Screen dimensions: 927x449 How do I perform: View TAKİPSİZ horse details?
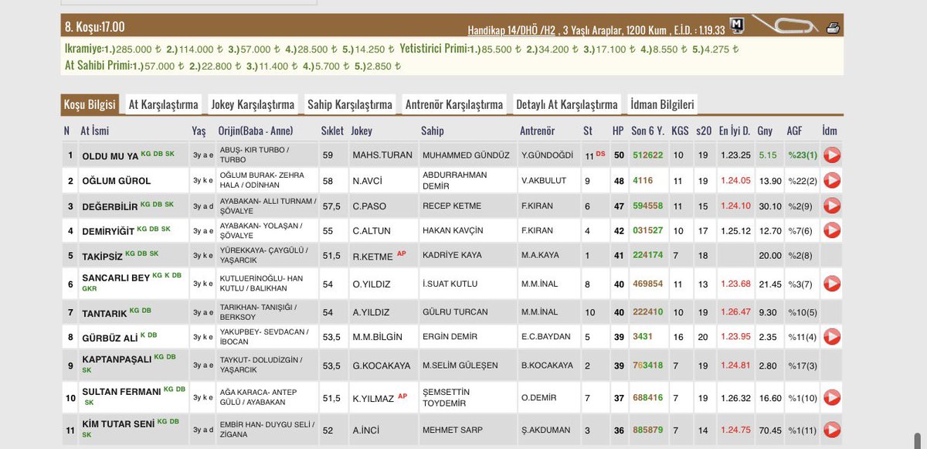(x=102, y=255)
